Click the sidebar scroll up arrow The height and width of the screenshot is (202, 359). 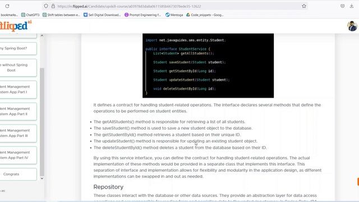[42, 35]
